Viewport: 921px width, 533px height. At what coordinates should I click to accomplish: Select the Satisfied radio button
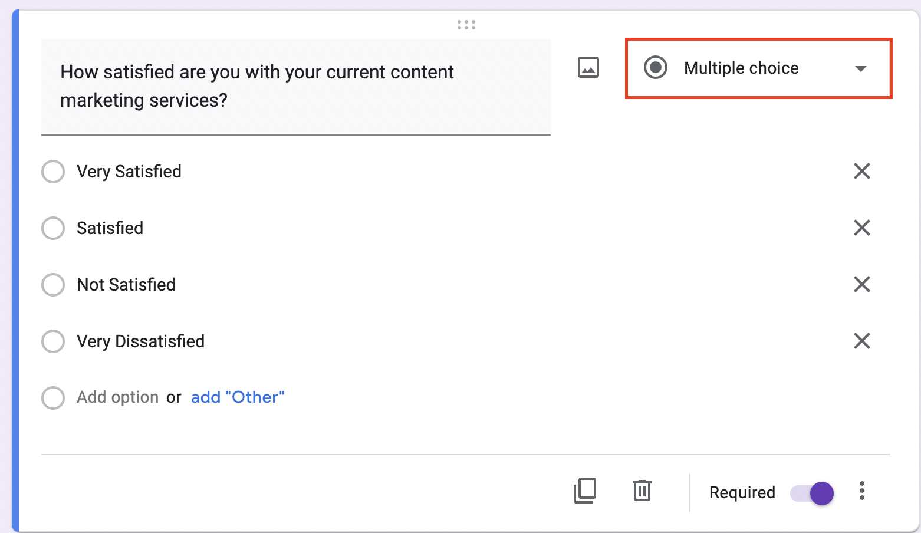[x=53, y=228]
